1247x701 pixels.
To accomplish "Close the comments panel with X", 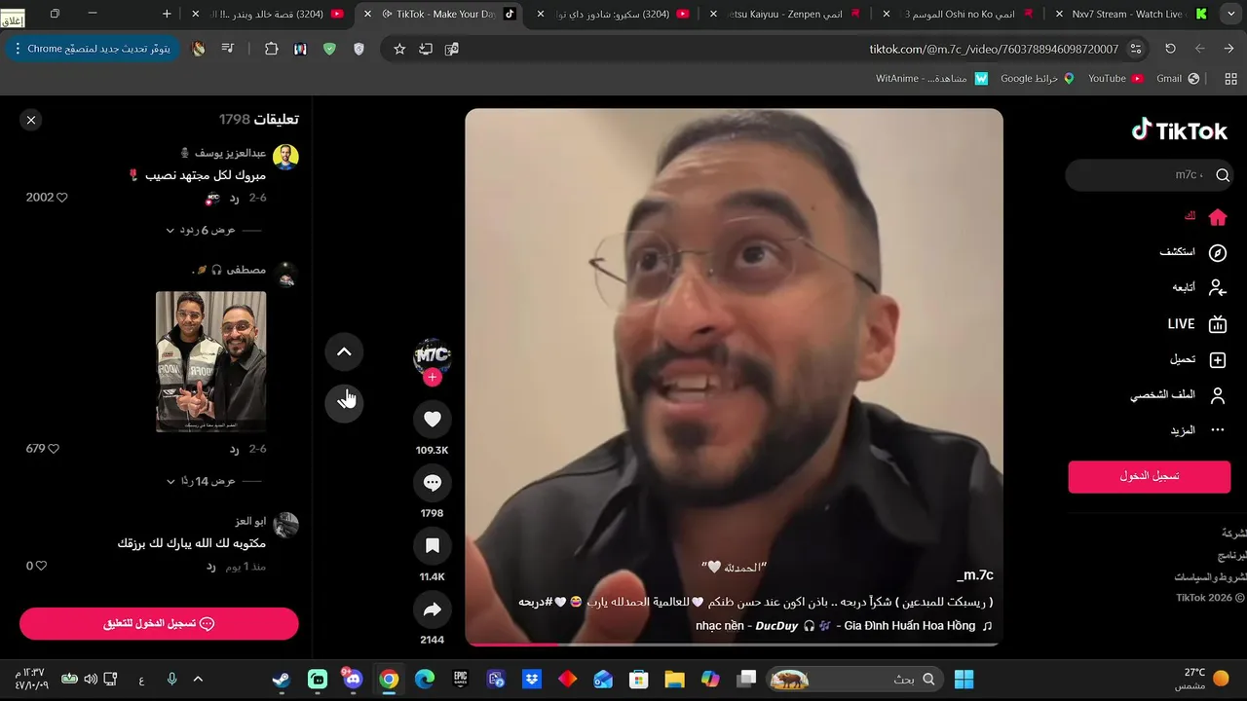I will [x=31, y=120].
